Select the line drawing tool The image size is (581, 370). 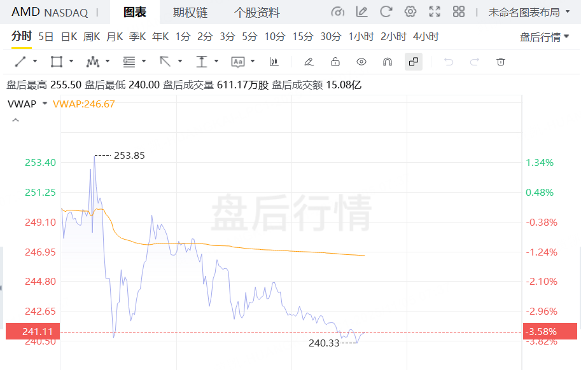(20, 62)
